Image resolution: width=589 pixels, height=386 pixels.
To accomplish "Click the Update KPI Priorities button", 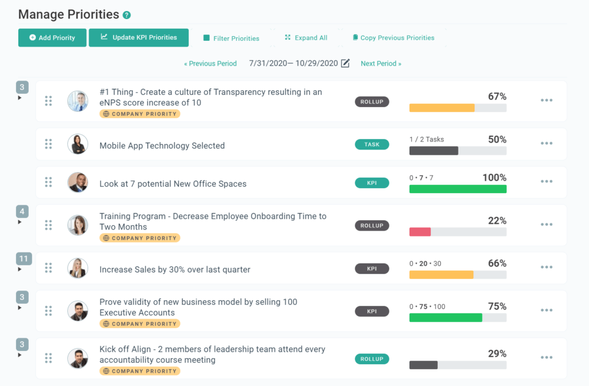I will pyautogui.click(x=139, y=37).
